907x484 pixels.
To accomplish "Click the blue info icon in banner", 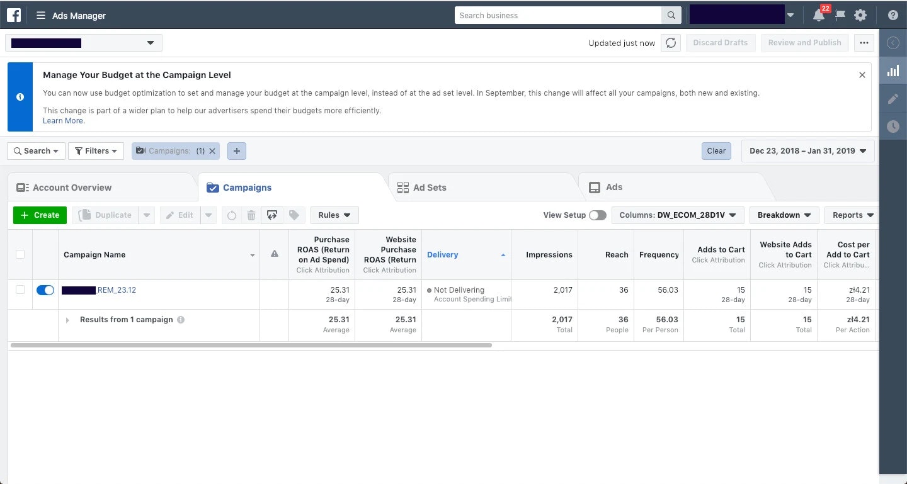I will (x=20, y=97).
